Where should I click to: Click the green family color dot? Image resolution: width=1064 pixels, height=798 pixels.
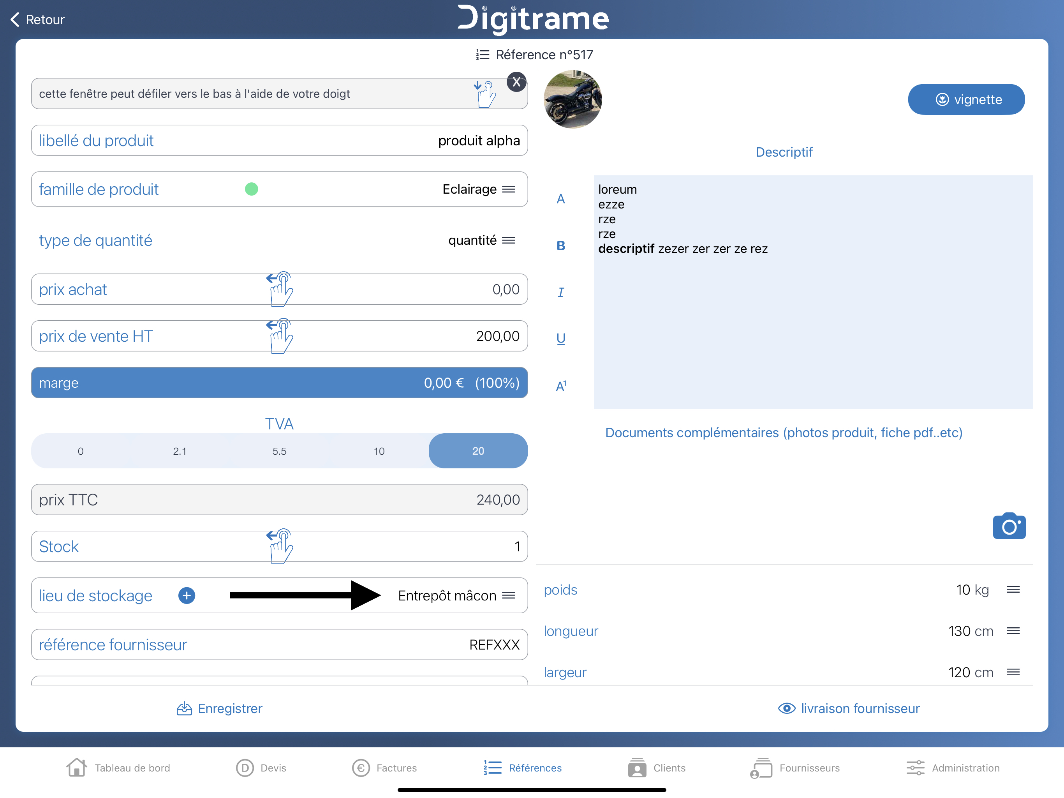251,189
